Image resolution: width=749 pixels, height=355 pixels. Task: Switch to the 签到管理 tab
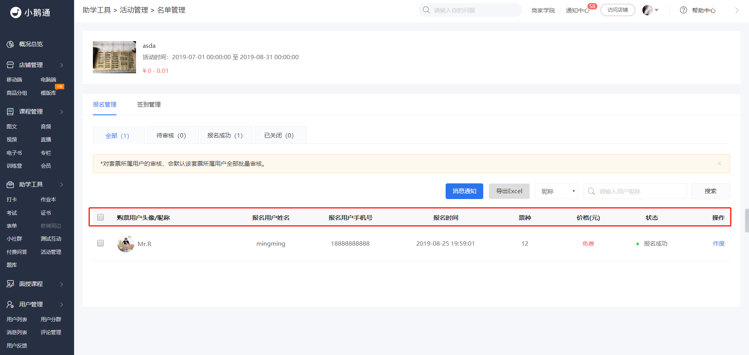tap(149, 104)
